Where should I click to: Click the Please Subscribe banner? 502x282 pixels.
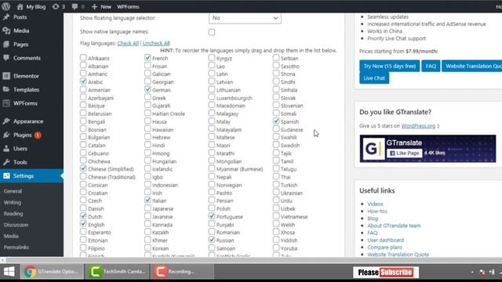click(x=386, y=272)
